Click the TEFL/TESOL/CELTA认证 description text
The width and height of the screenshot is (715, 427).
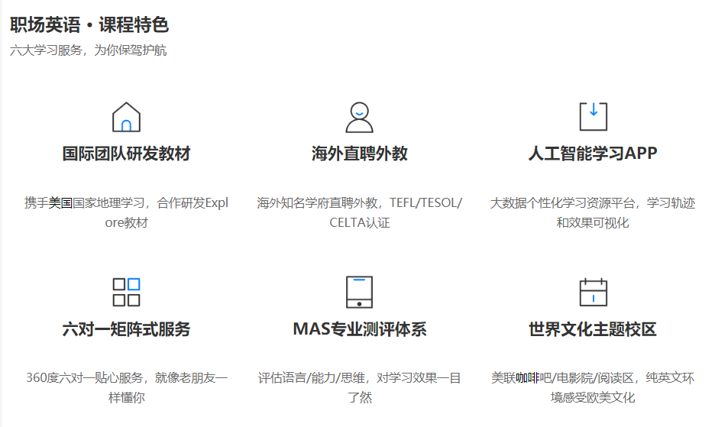[x=359, y=213]
